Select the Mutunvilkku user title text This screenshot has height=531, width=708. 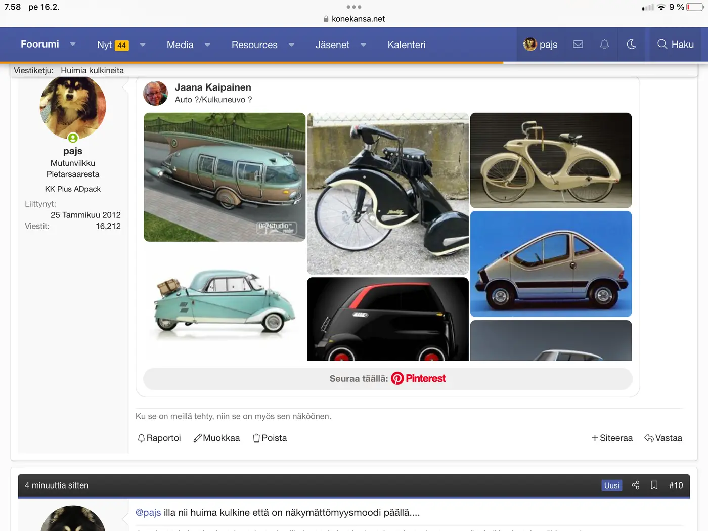click(x=73, y=163)
